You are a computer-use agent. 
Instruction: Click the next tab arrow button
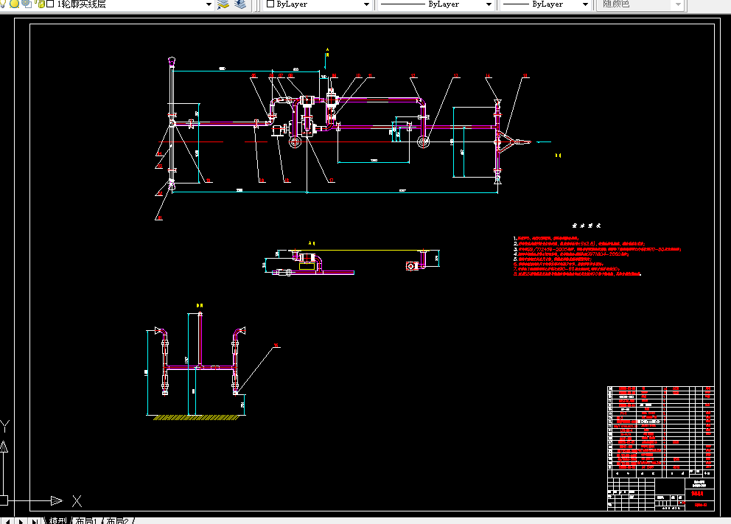[x=21, y=521]
